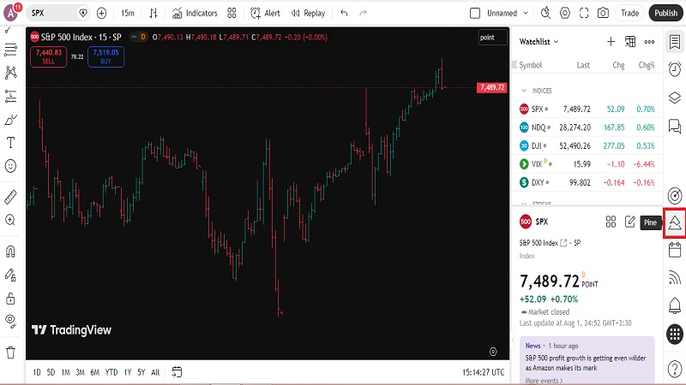Viewport: 686px width, 385px height.
Task: Open the go to date calendar icon
Action: point(177,372)
